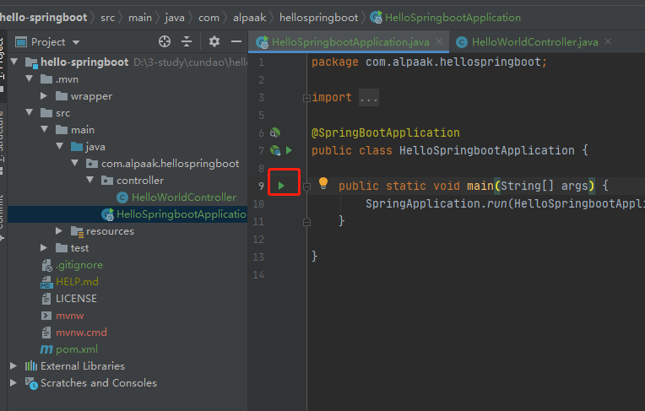Click main in the breadcrumb path
Screen dimensions: 645x411
click(x=140, y=18)
